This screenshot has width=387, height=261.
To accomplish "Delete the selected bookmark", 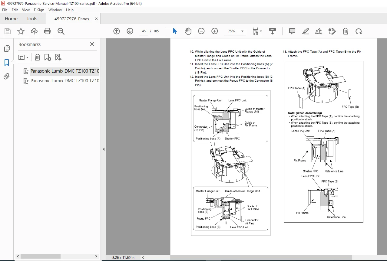I will (x=37, y=57).
